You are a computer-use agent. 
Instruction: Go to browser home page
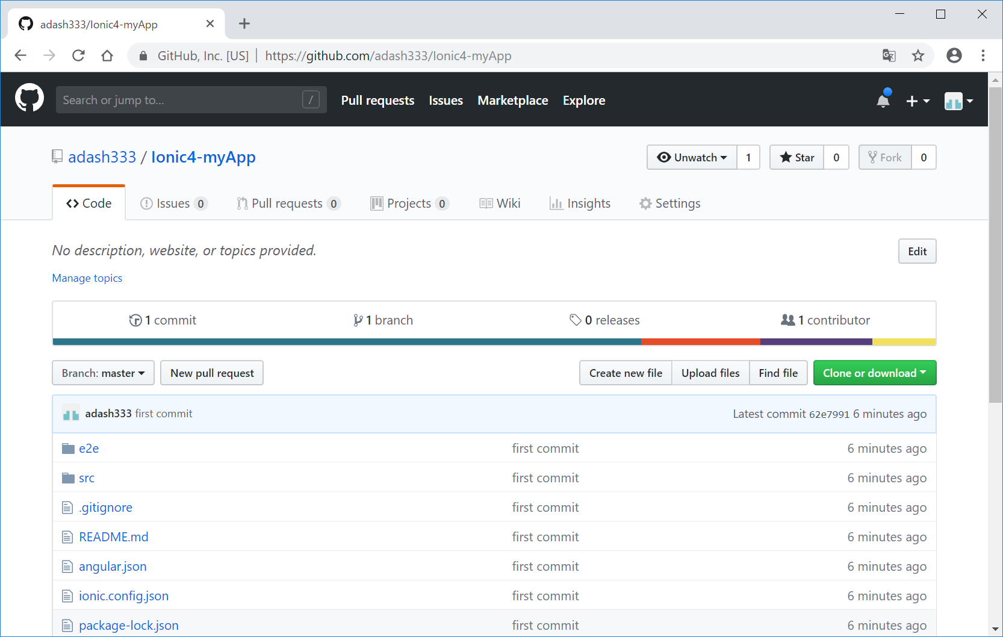[107, 56]
